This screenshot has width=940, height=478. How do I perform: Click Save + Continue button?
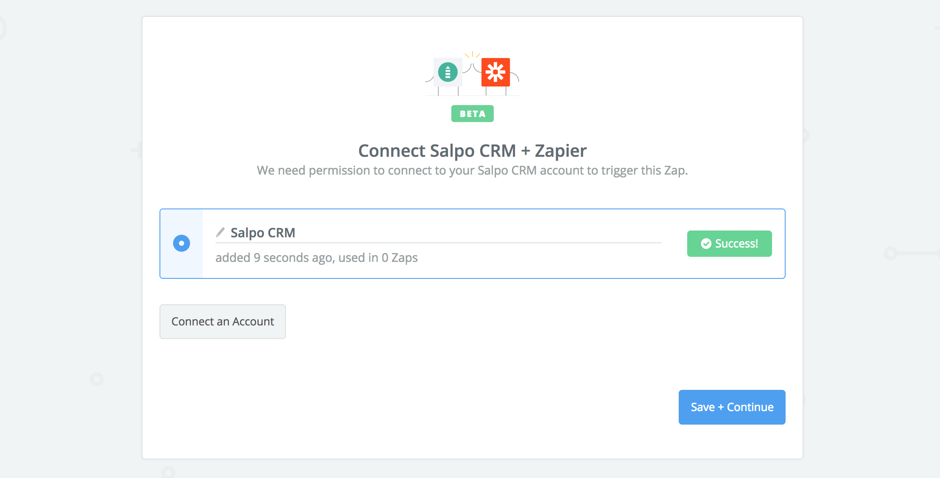[x=732, y=407]
